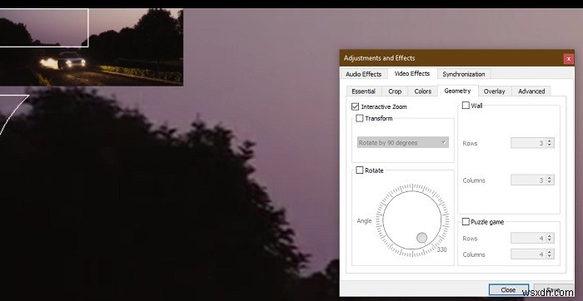Select the Video Effects tab
583x301 pixels.
coord(412,73)
